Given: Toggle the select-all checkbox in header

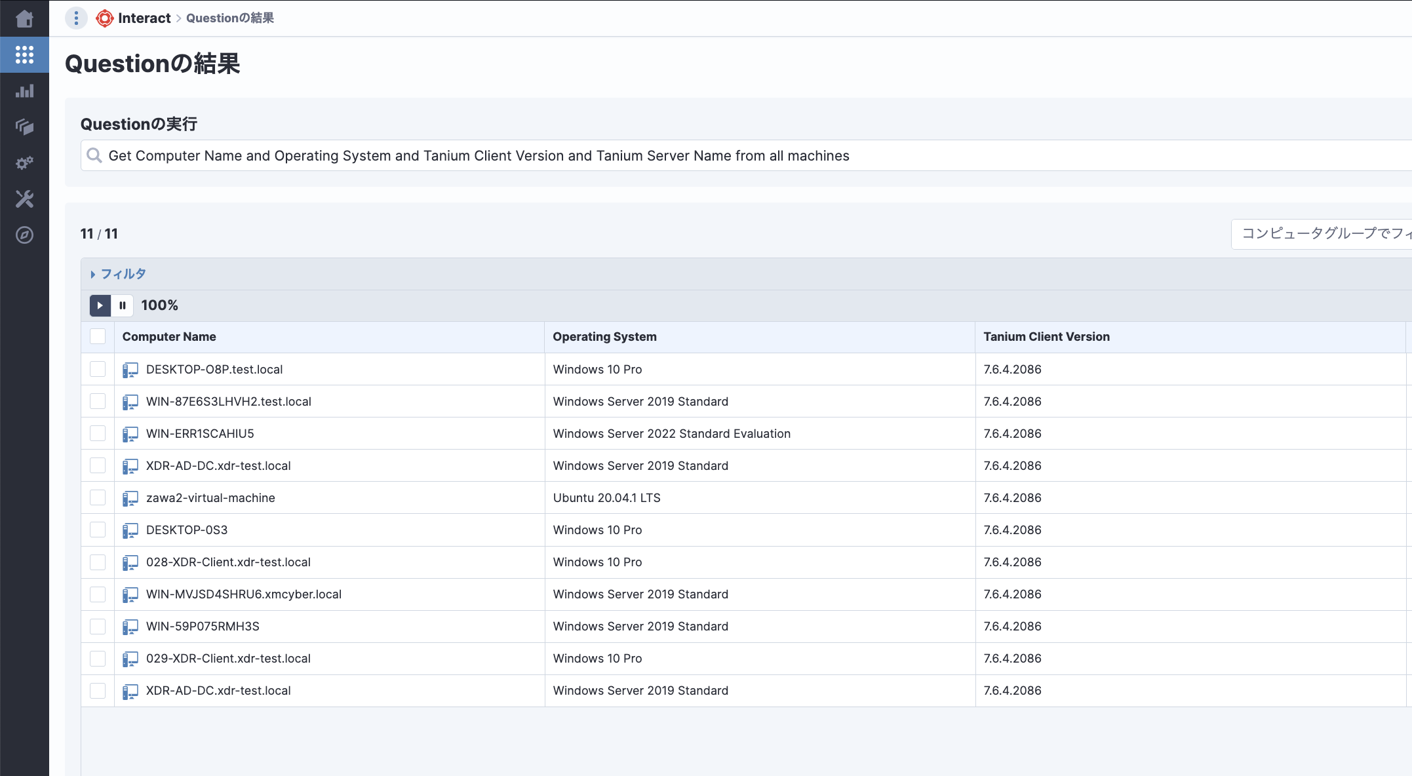Looking at the screenshot, I should (98, 336).
